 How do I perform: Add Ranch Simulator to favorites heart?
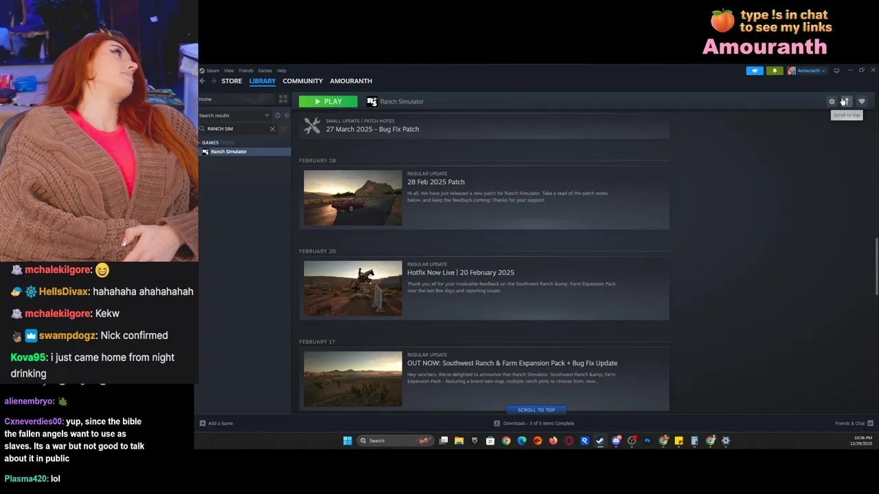862,102
